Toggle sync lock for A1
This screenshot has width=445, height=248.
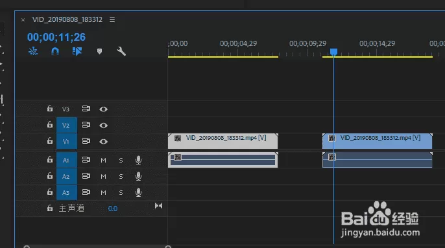(x=86, y=160)
